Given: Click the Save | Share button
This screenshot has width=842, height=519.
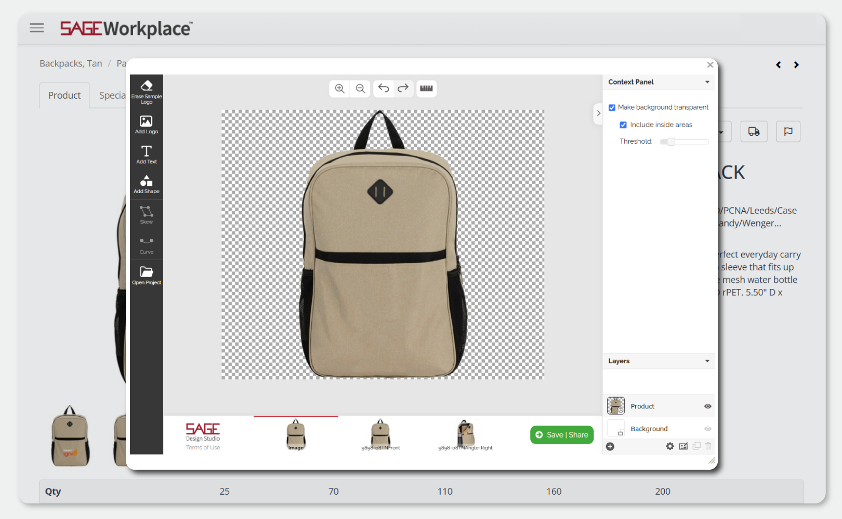Looking at the screenshot, I should tap(562, 435).
